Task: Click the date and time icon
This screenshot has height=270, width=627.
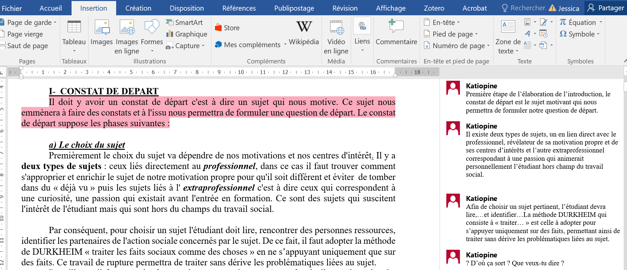Action: [543, 34]
